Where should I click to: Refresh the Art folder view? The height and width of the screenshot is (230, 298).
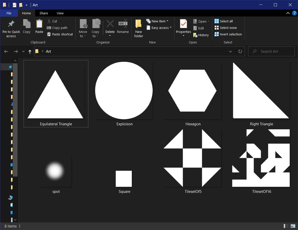click(x=240, y=51)
